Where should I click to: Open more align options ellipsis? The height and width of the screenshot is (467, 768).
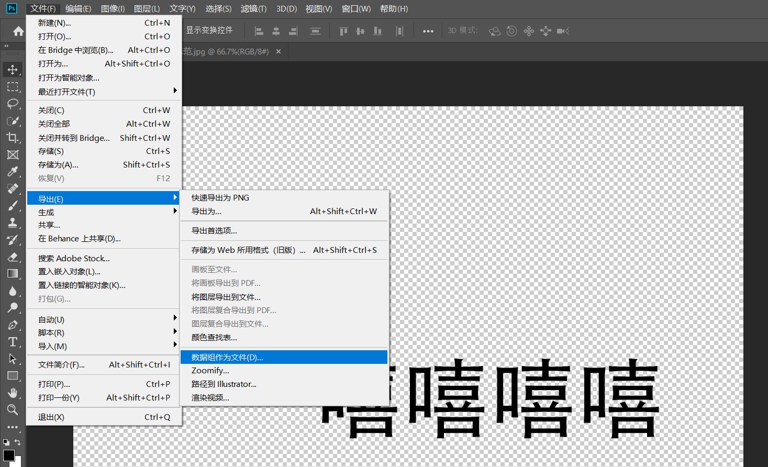point(428,31)
